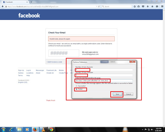
Task: Click the confirmation code input box
Action: click(x=64, y=53)
